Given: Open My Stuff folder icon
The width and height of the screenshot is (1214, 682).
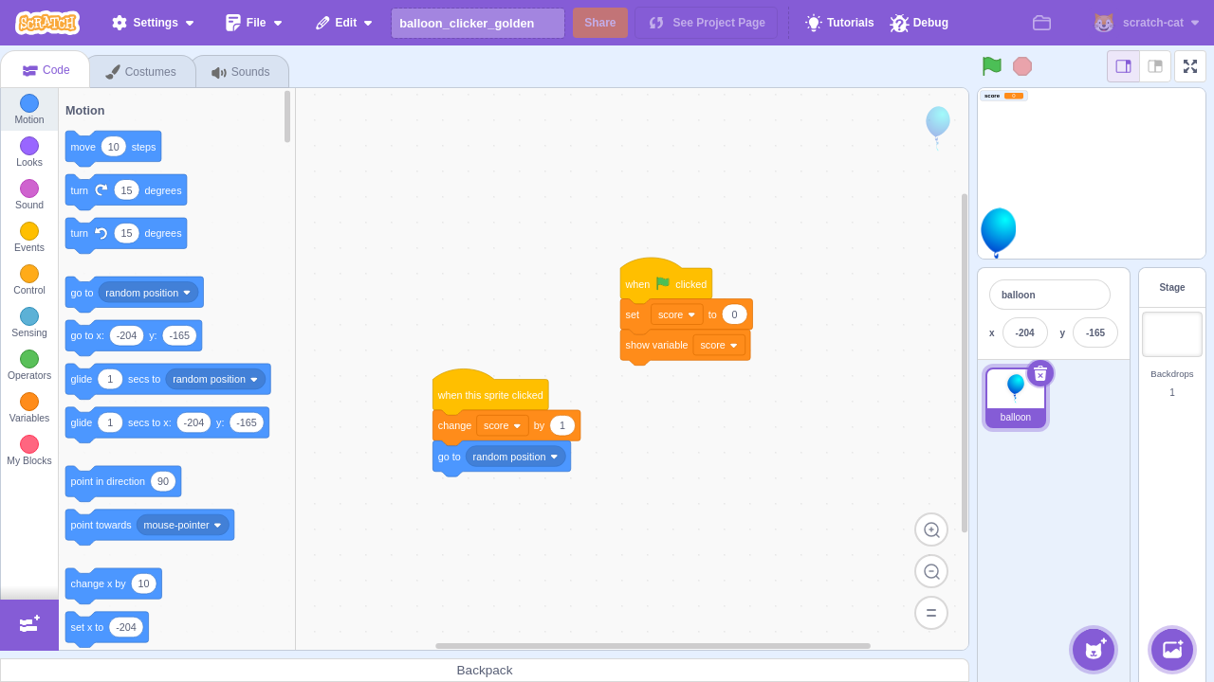Looking at the screenshot, I should click(1041, 23).
